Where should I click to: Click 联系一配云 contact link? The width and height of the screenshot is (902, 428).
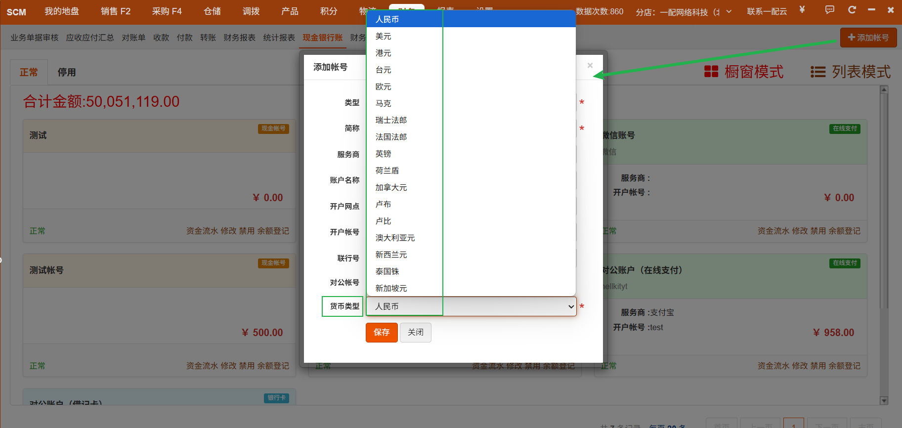click(767, 11)
